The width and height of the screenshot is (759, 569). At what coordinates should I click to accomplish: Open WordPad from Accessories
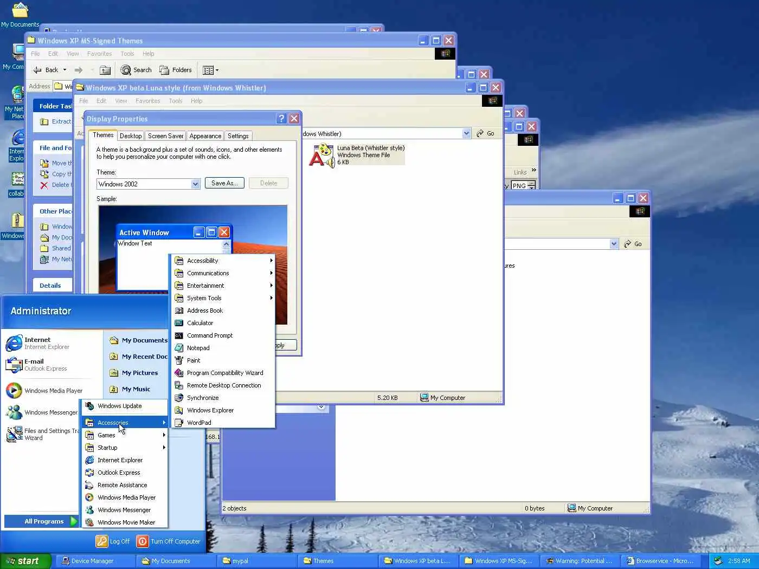223,423
